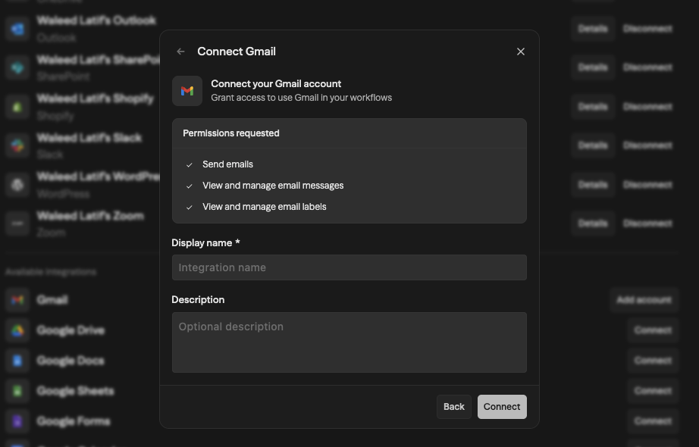
Task: Expand the Permissions requested section
Action: pyautogui.click(x=230, y=133)
